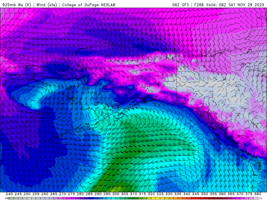Click the 290 legend number
267x200 pixels.
tap(98, 194)
